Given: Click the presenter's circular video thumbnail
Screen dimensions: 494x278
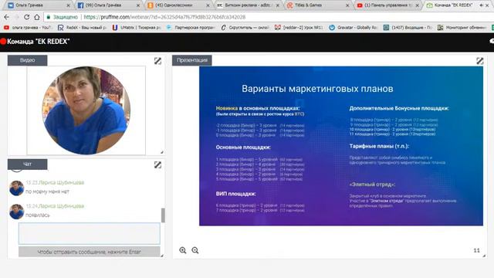Looking at the screenshot, I should (86, 110).
